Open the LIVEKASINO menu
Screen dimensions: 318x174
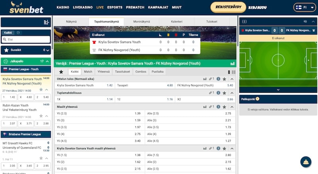(83, 7)
